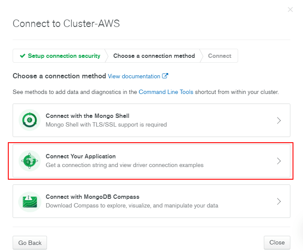Select the Choose a connection method step
This screenshot has width=303, height=251.
(x=154, y=56)
